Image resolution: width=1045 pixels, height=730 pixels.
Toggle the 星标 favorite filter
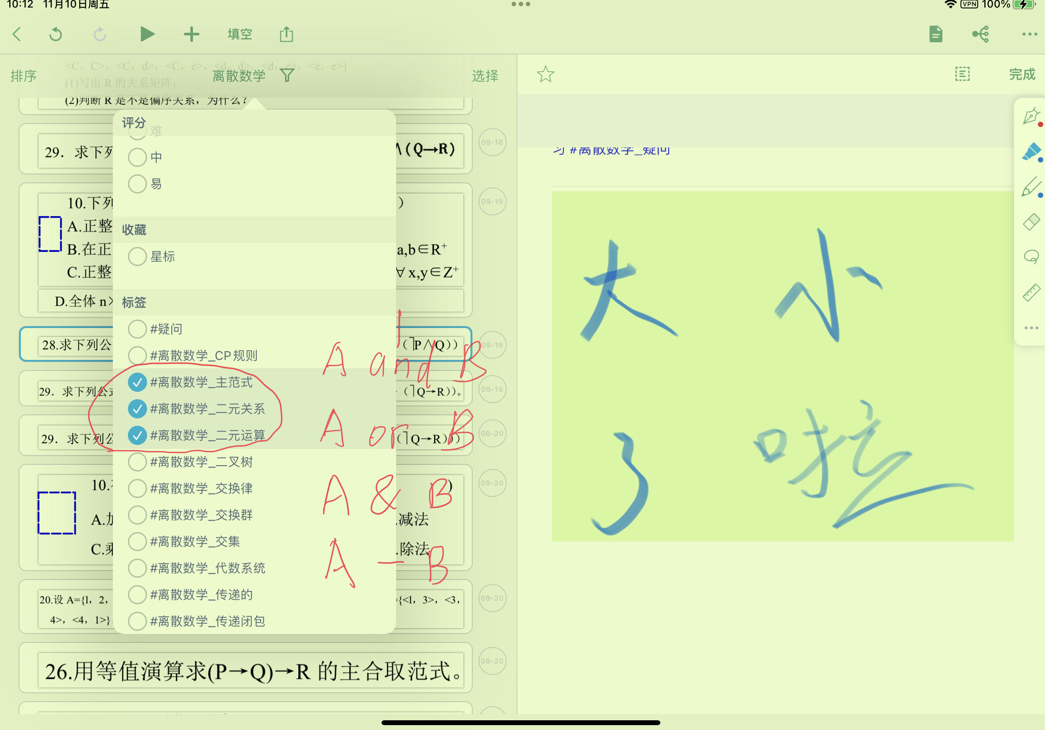(137, 256)
